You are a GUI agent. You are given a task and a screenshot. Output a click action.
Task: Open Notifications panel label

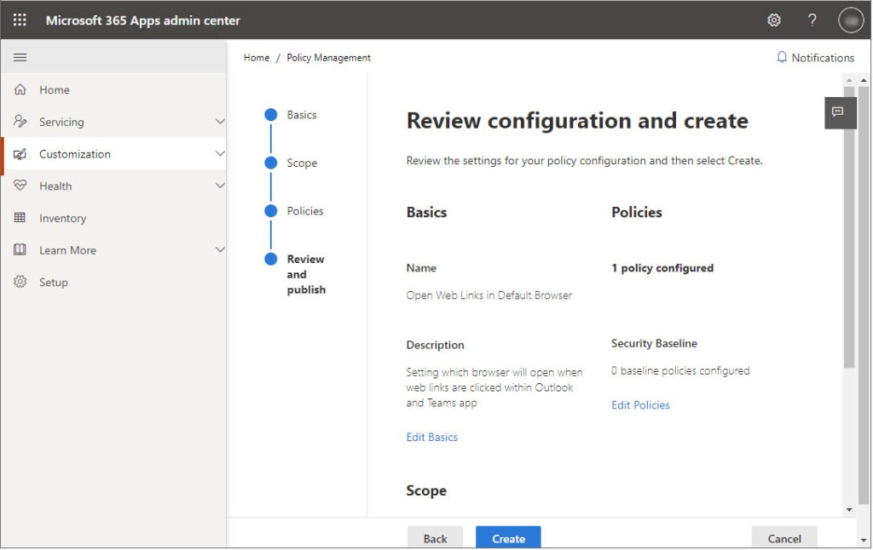coord(823,58)
